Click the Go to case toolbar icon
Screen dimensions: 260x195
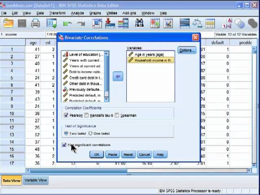97,23
